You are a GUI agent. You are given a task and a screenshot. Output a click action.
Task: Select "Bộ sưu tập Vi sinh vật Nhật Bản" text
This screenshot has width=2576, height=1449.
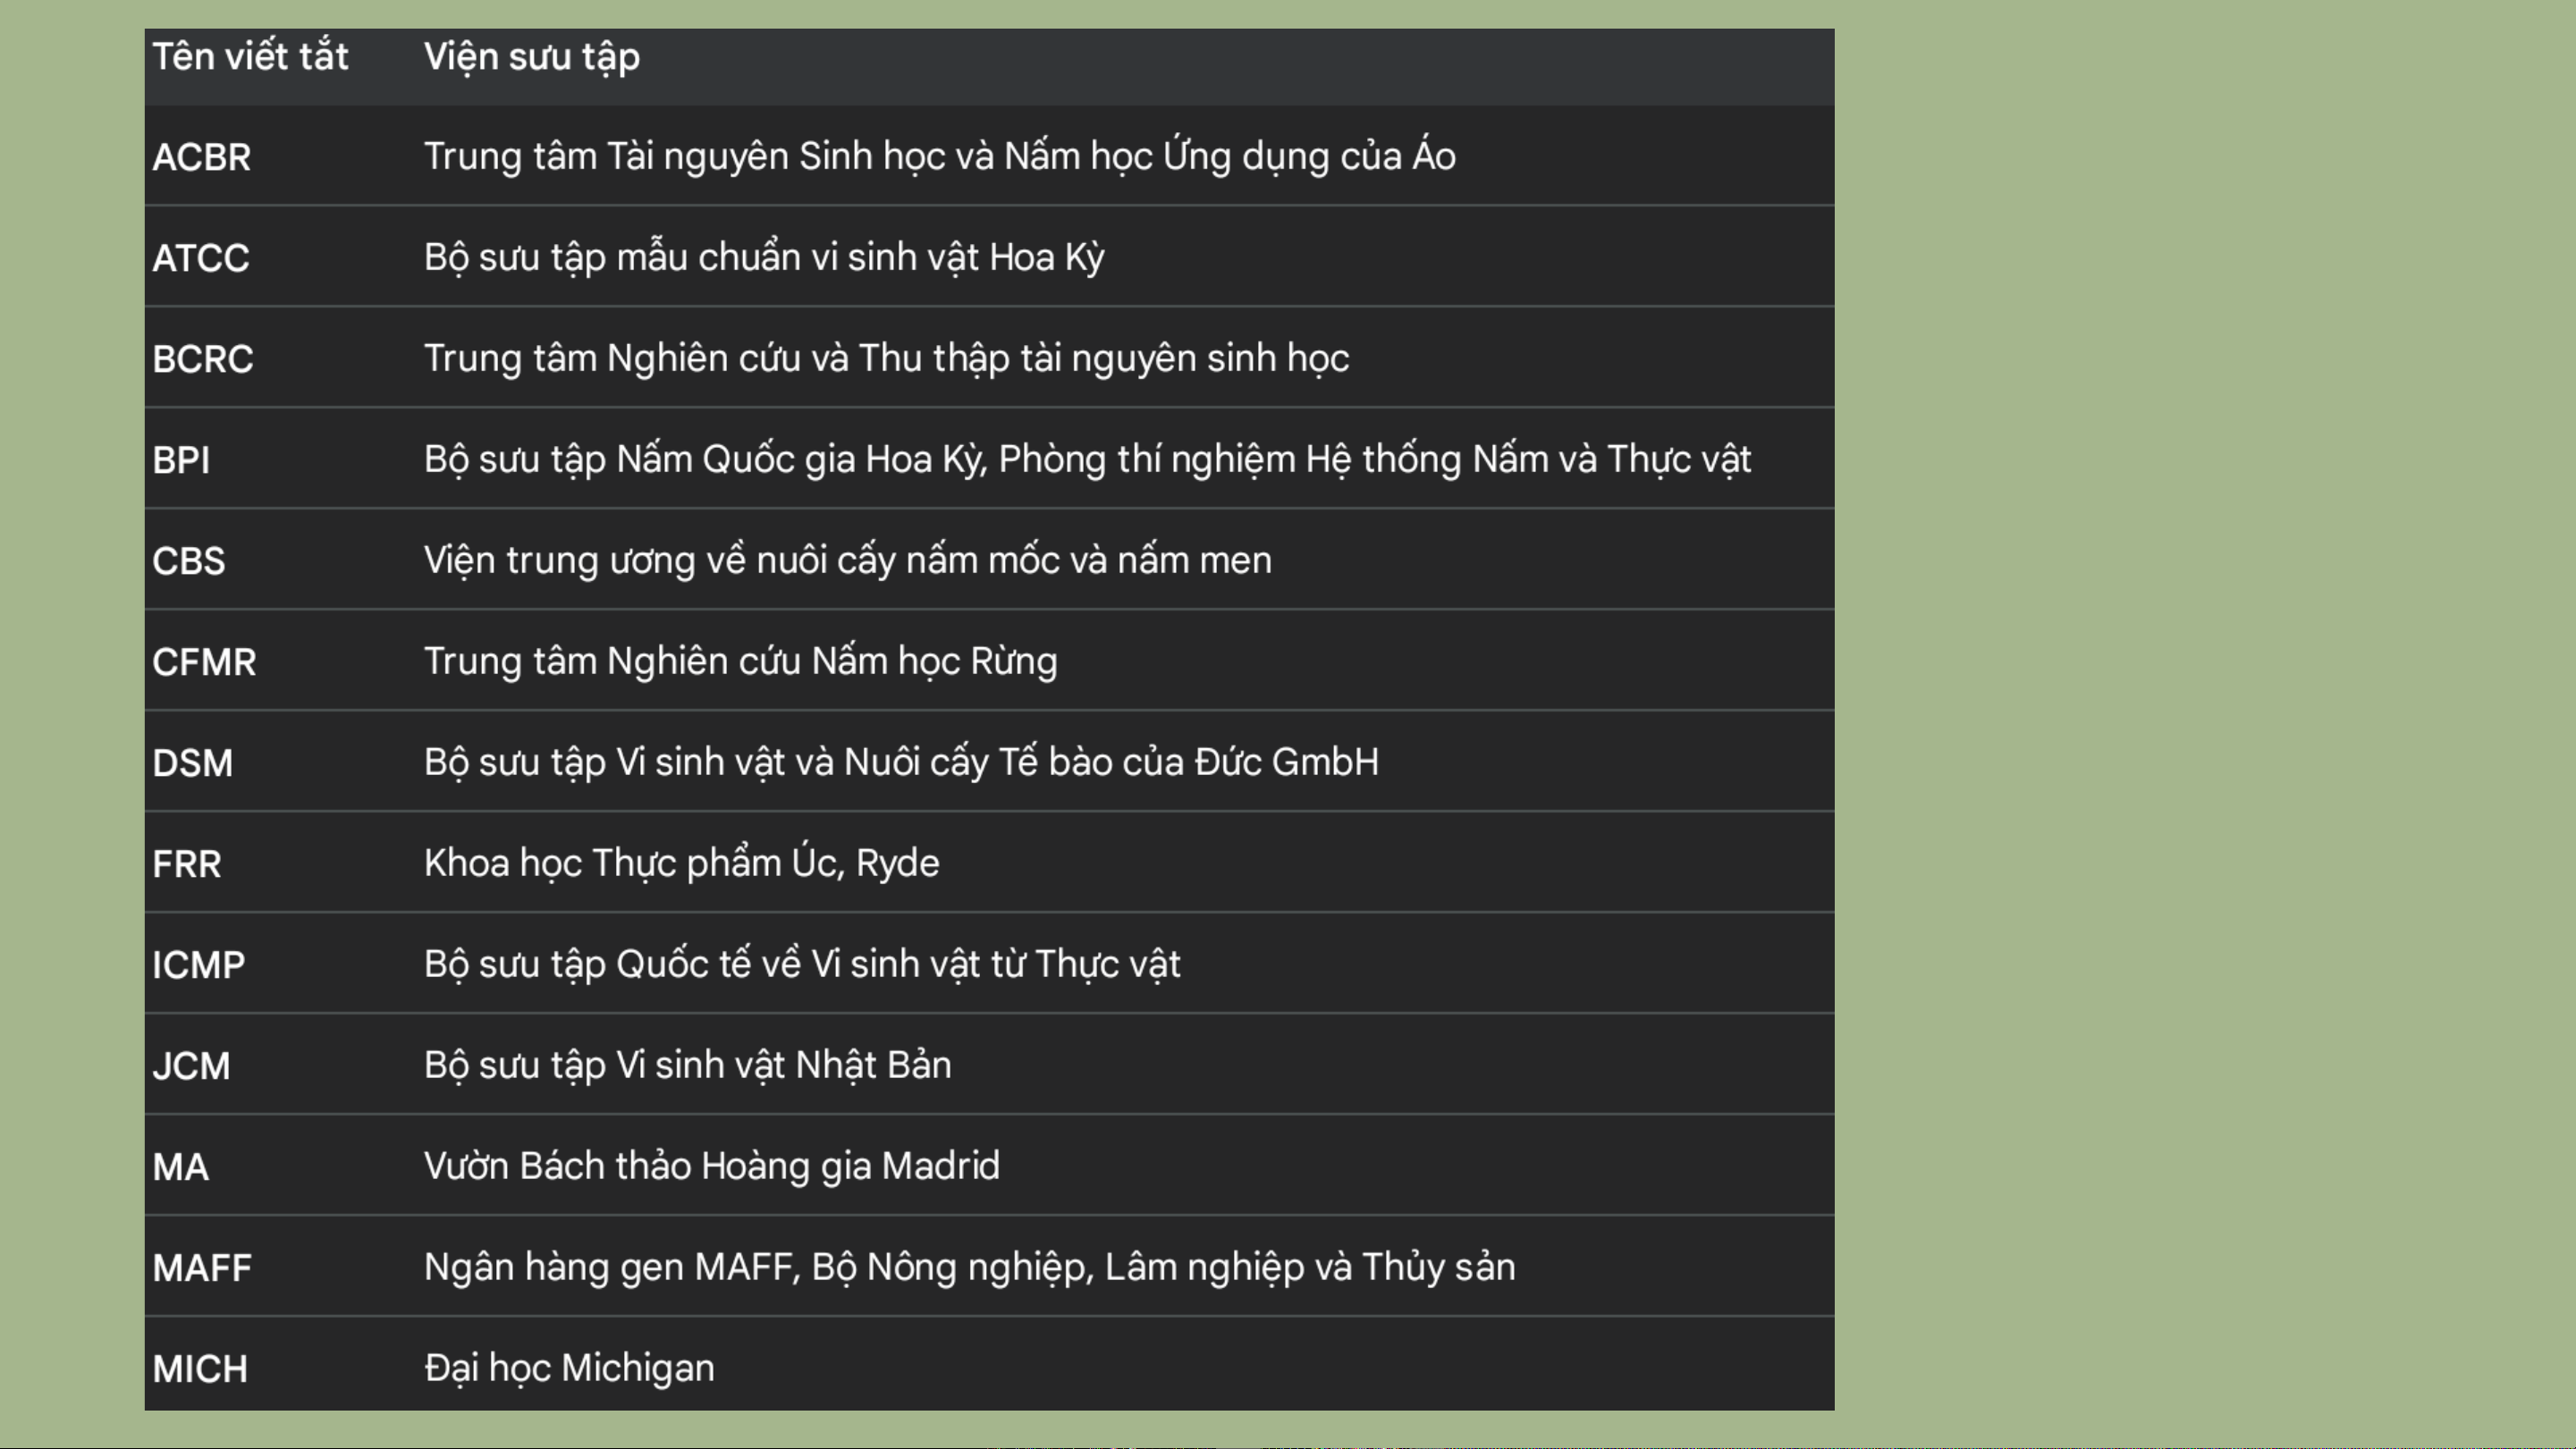coord(687,1066)
